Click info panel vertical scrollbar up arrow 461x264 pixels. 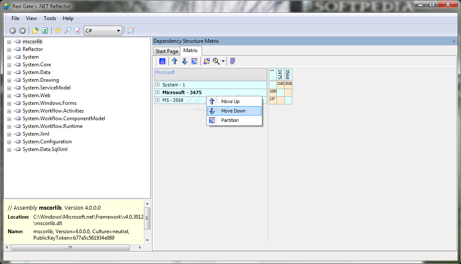(147, 204)
